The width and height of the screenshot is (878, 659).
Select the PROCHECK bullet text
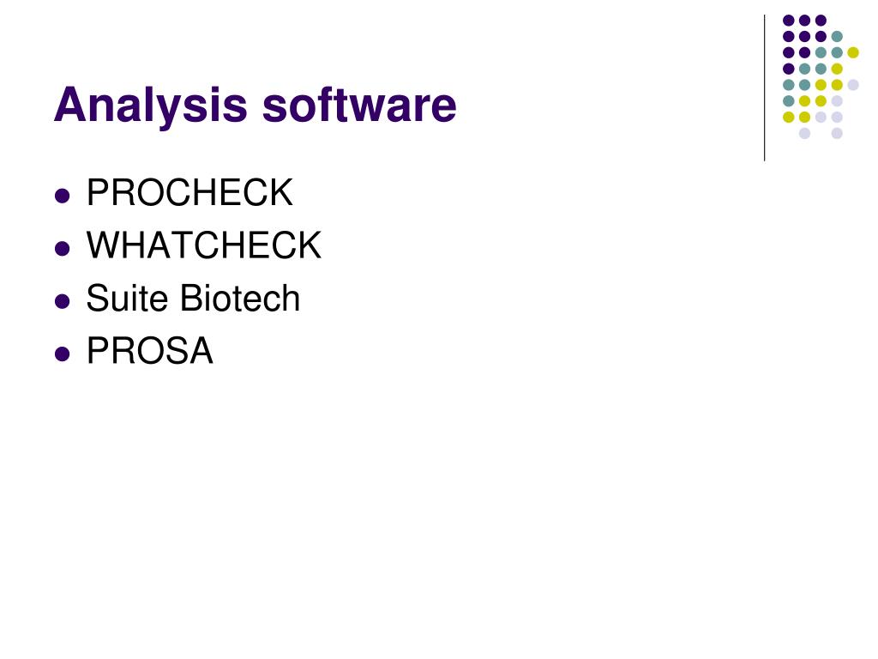click(189, 193)
